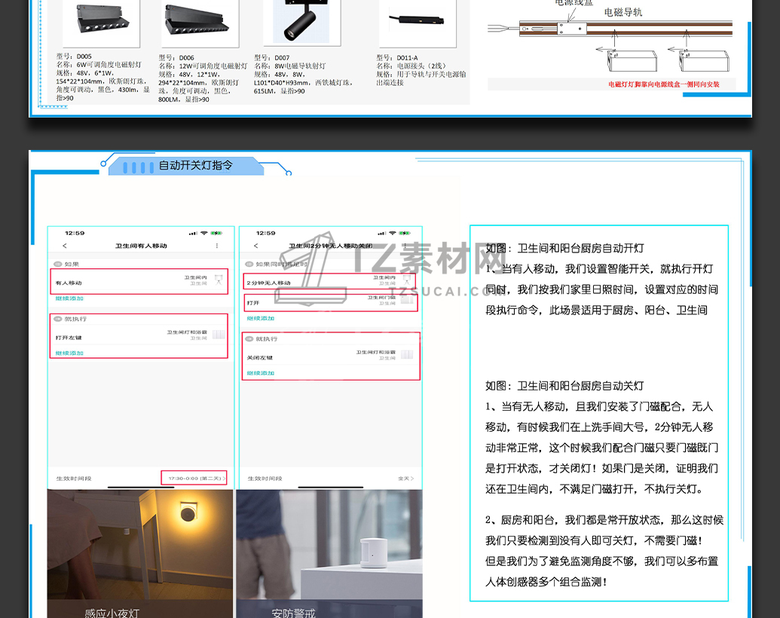Click 继续添加 under the 有人移动 condition
Screen dimensions: 780x618
point(69,298)
